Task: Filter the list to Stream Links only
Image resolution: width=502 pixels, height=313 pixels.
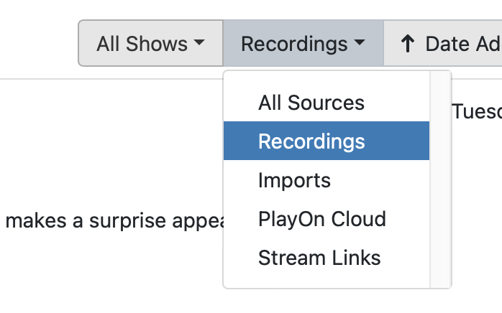Action: pyautogui.click(x=319, y=258)
